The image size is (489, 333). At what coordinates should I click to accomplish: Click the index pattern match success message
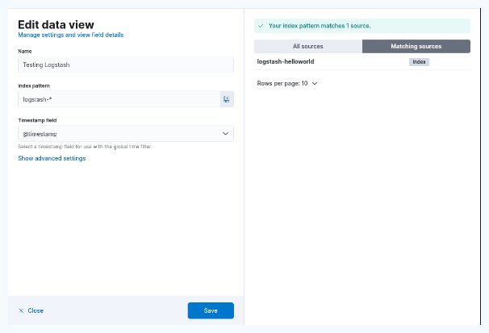point(362,26)
